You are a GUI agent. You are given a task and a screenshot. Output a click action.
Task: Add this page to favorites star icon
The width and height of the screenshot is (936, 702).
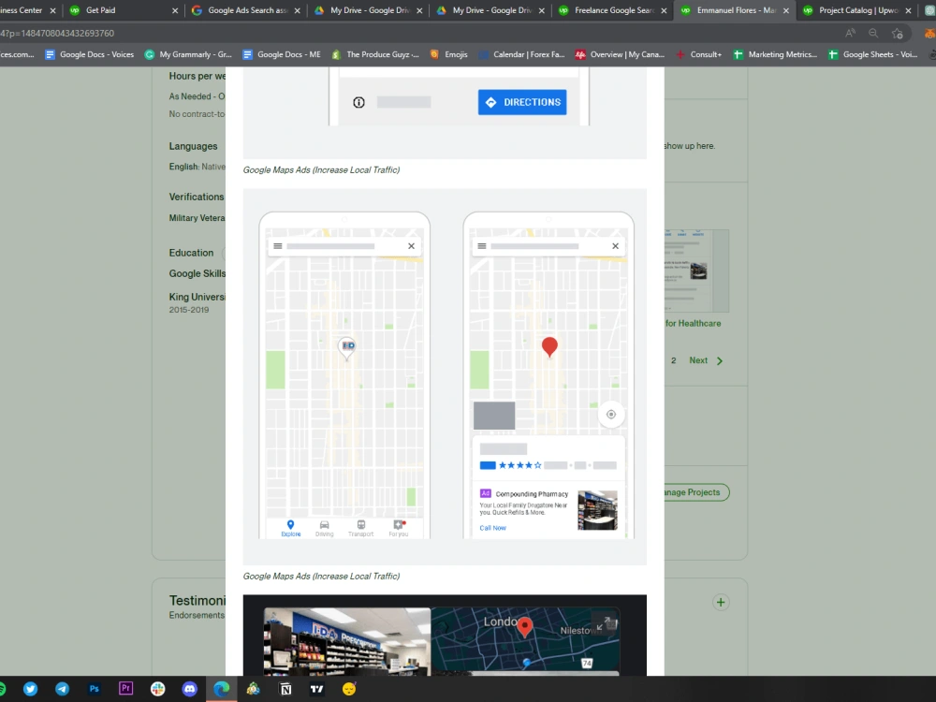coord(898,34)
